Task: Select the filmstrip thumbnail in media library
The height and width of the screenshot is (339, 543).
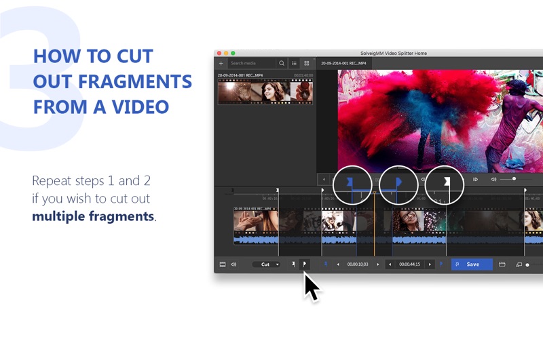Action: pyautogui.click(x=265, y=92)
